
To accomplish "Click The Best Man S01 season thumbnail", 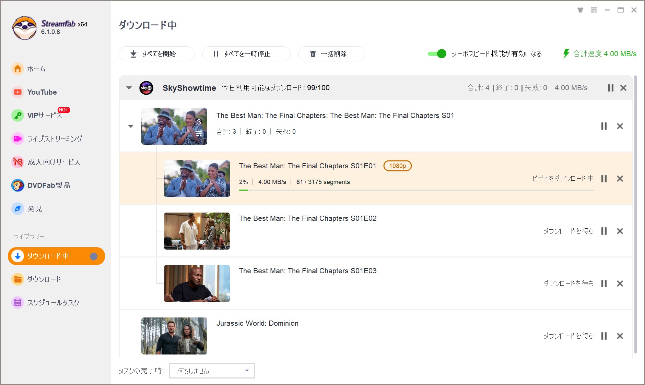I will coord(174,126).
